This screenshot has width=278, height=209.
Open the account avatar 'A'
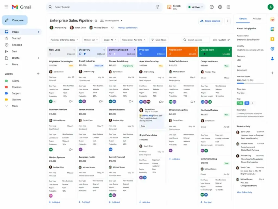coord(270,7)
